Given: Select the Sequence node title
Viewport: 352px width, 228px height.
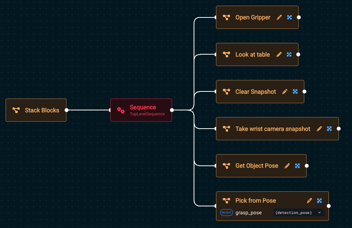Looking at the screenshot, I should click(x=143, y=107).
